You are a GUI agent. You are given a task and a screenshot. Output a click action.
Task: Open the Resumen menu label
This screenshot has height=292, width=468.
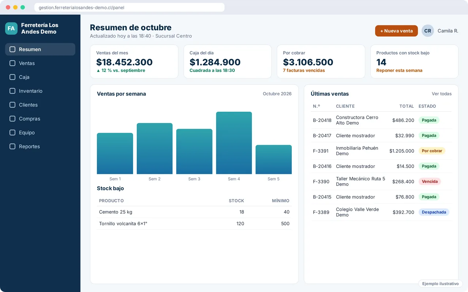30,49
